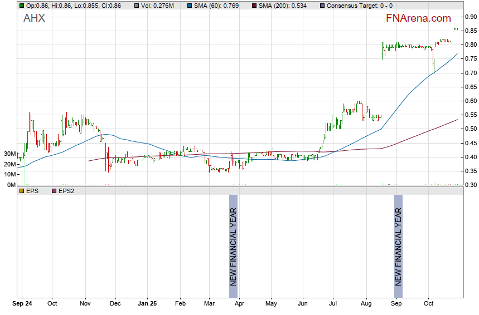This screenshot has height=315, width=479.
Task: Click the New Financial Year marker near April
Action: pos(234,240)
